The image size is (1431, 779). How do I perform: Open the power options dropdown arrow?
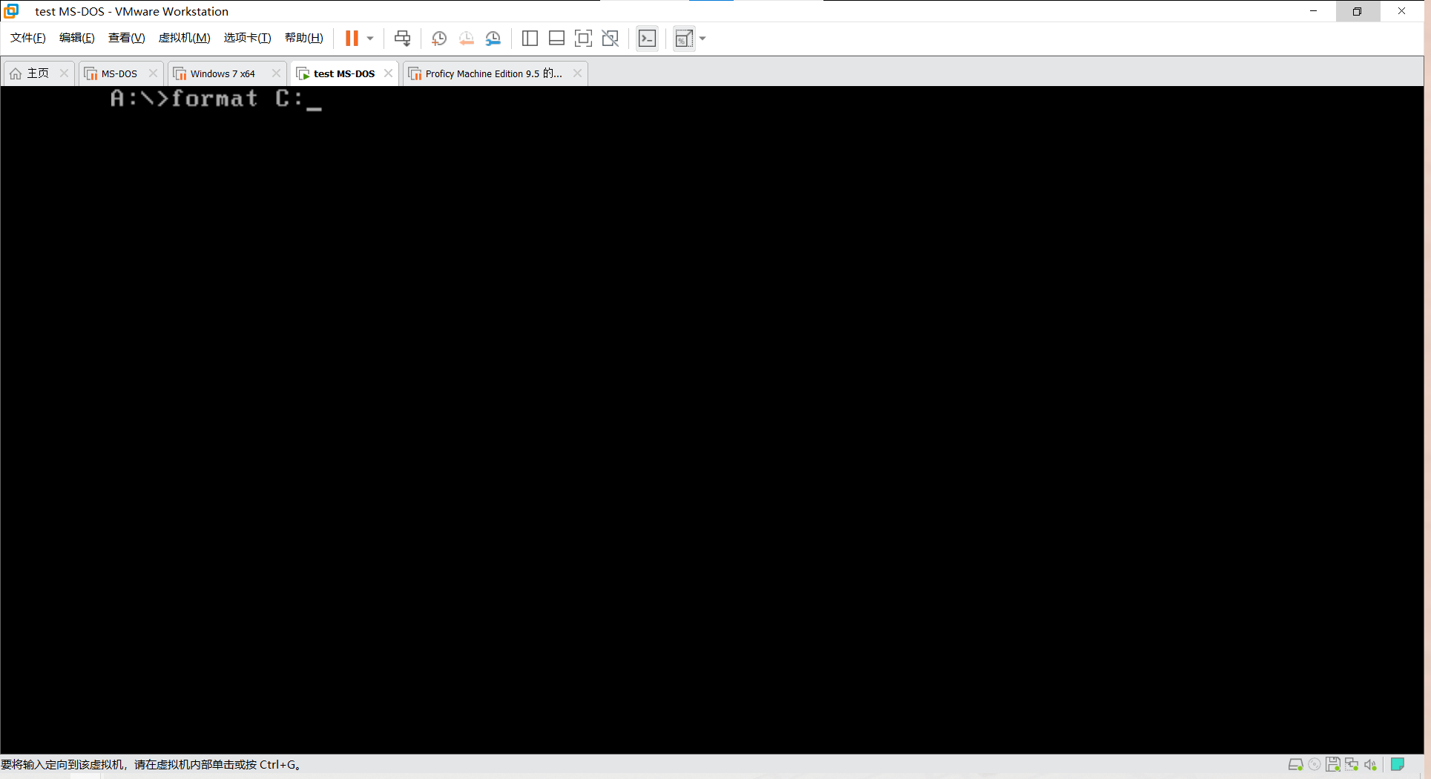370,39
